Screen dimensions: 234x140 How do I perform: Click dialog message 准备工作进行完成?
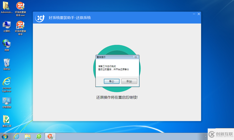click(x=107, y=66)
